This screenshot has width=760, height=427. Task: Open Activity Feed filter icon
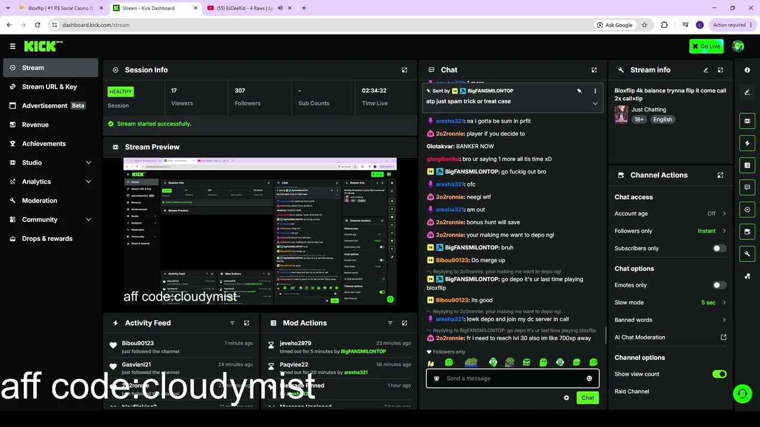pyautogui.click(x=232, y=323)
